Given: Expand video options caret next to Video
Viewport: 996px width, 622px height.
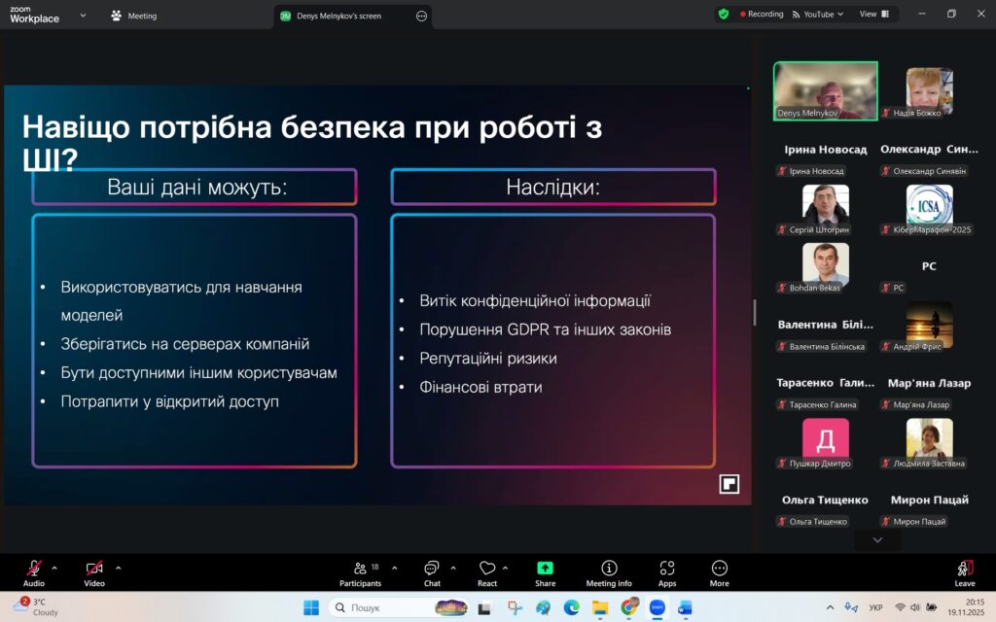Looking at the screenshot, I should point(119,568).
